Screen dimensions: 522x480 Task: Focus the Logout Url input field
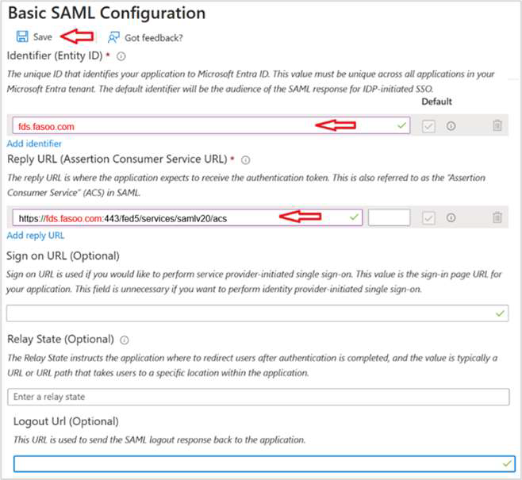click(264, 464)
